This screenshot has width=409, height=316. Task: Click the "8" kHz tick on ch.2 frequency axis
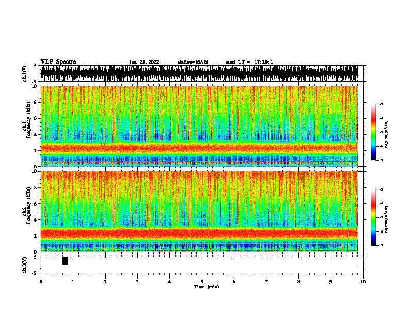pyautogui.click(x=36, y=188)
